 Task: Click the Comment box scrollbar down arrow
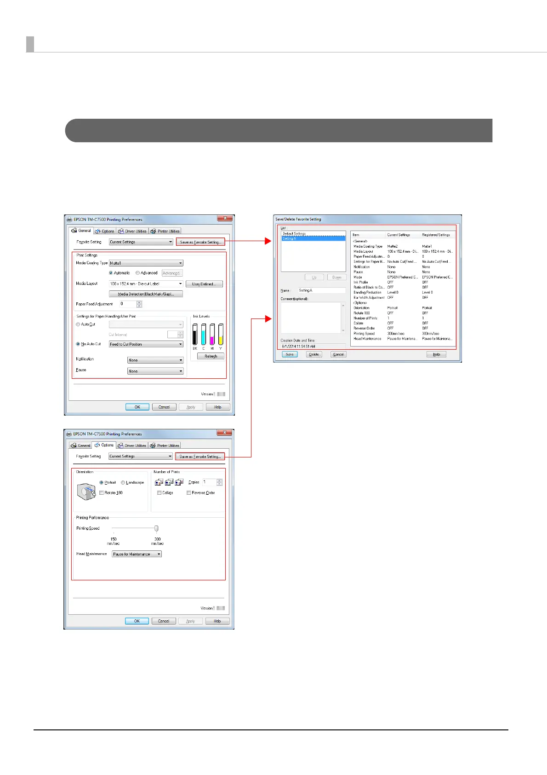(343, 331)
